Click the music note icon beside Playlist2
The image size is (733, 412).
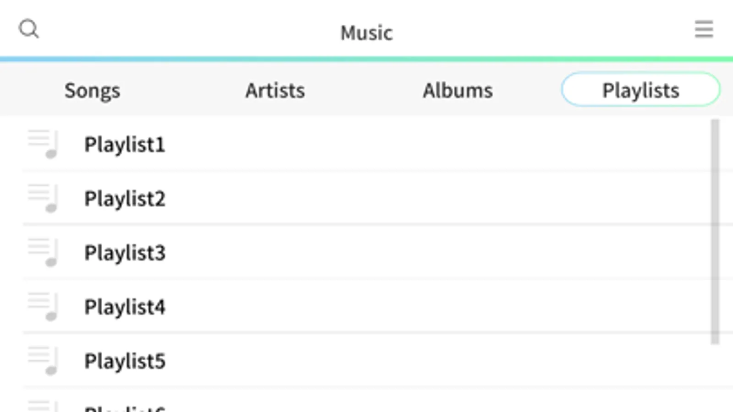43,198
